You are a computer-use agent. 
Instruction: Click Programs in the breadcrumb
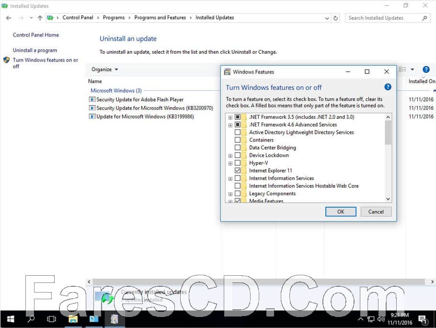[x=114, y=18]
